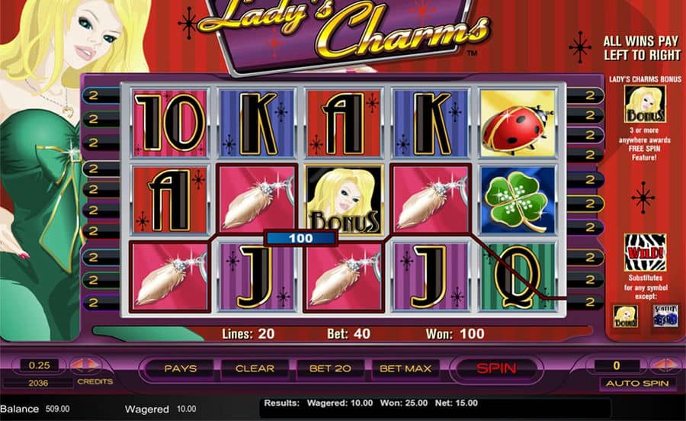Click the zebra Wild icon in sidebar

[x=646, y=252]
